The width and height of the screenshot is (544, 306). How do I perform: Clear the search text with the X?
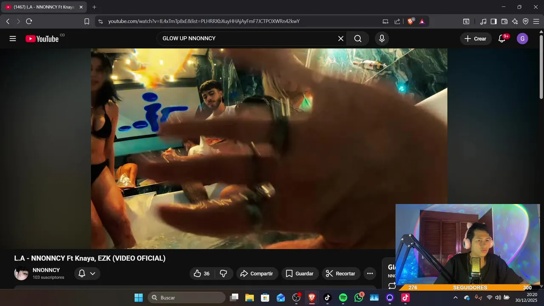pyautogui.click(x=341, y=39)
